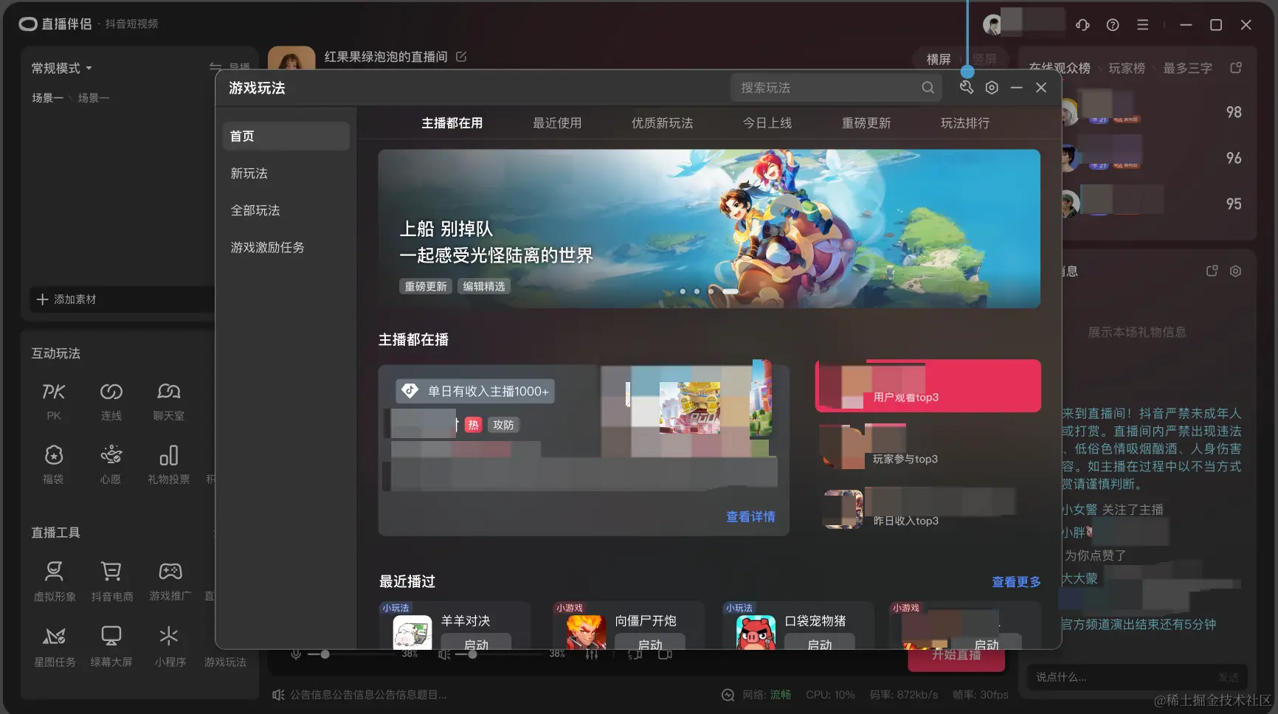View the 玩法排行 ranking tab

(965, 123)
